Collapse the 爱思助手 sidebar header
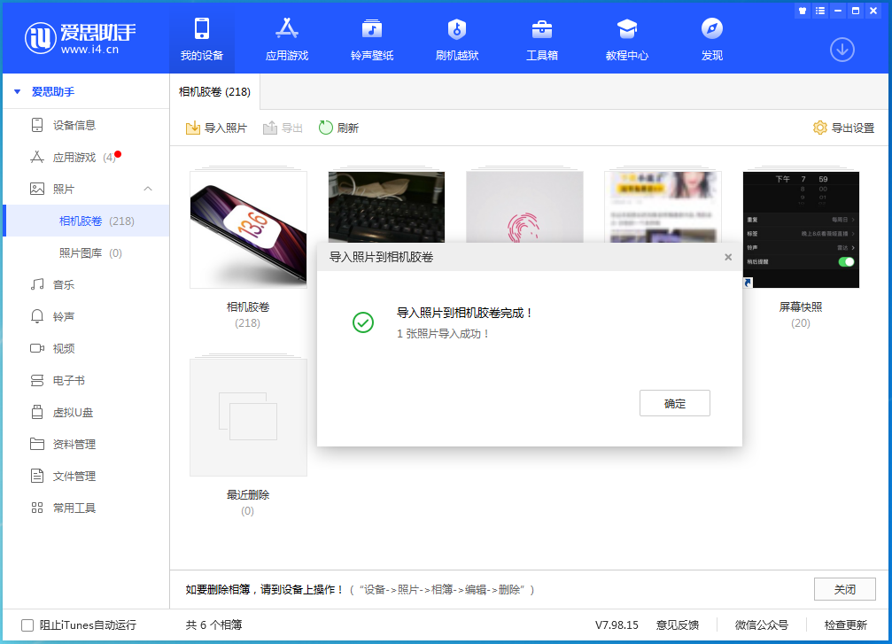 point(17,91)
